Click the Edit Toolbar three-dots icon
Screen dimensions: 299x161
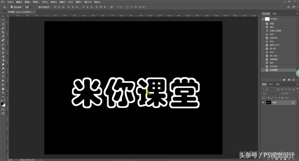[x=3, y=97]
